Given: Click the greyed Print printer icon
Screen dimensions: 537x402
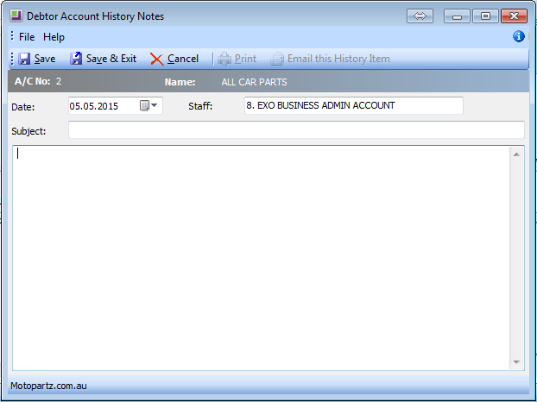Looking at the screenshot, I should [x=224, y=59].
